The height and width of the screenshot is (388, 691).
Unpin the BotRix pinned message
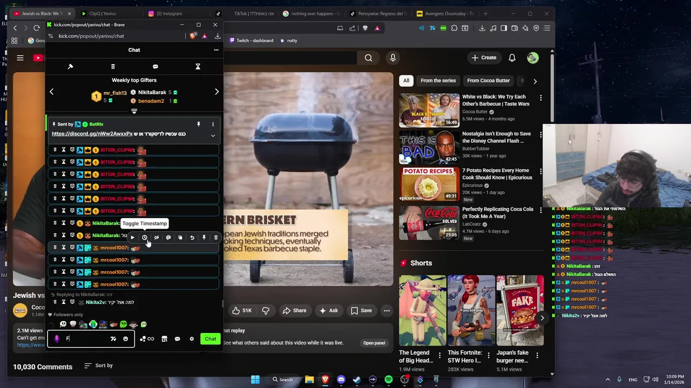click(x=199, y=124)
